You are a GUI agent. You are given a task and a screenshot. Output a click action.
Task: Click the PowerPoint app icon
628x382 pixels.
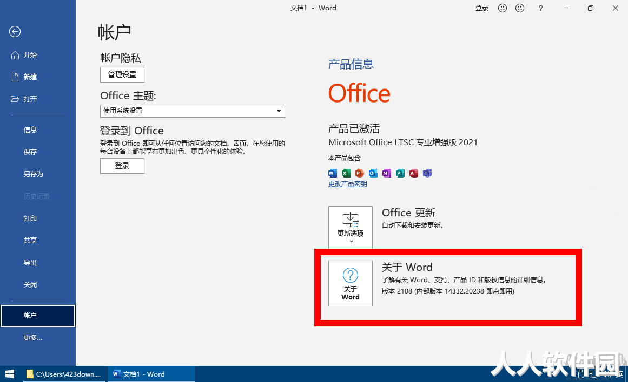pos(359,173)
